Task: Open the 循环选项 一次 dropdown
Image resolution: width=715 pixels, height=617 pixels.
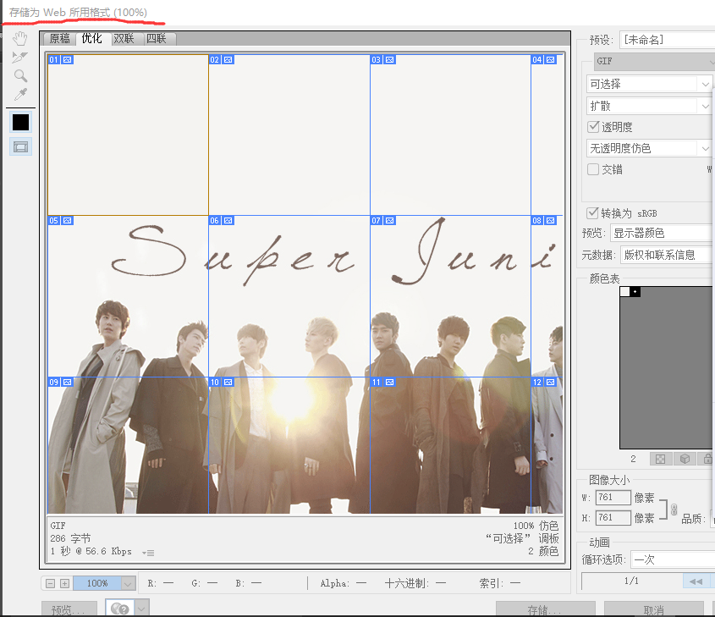Action: click(x=673, y=559)
